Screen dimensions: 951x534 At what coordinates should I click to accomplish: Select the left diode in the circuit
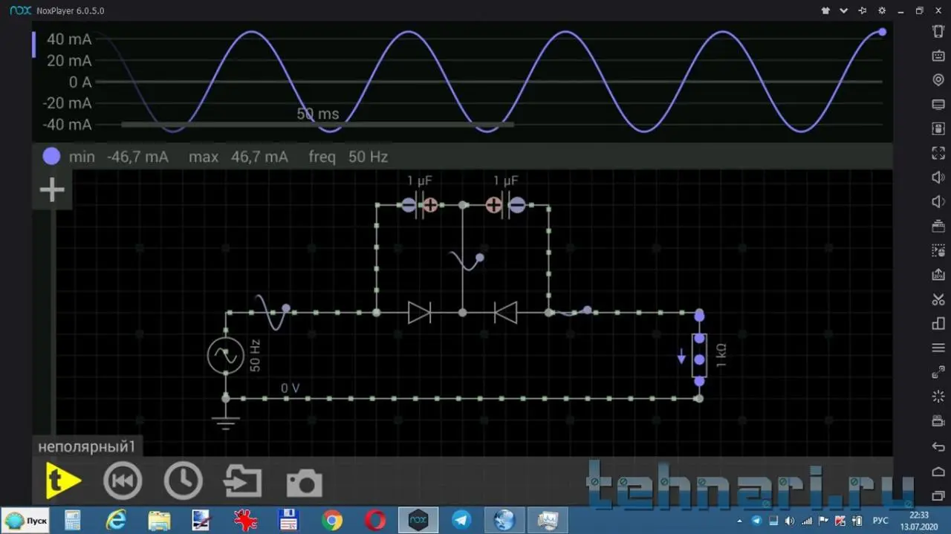420,313
